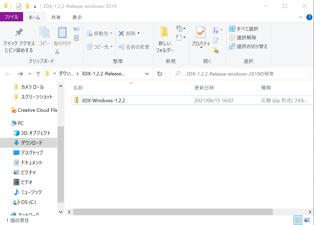Screen dimensions: 314x225
Task: Click the blue Help question mark icon
Action: tap(309, 17)
